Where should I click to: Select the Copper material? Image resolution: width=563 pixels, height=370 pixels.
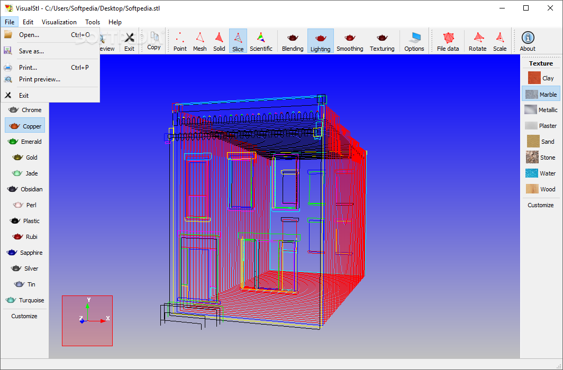pyautogui.click(x=25, y=126)
